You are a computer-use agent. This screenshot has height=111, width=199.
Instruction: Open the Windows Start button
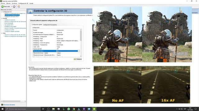2,109
